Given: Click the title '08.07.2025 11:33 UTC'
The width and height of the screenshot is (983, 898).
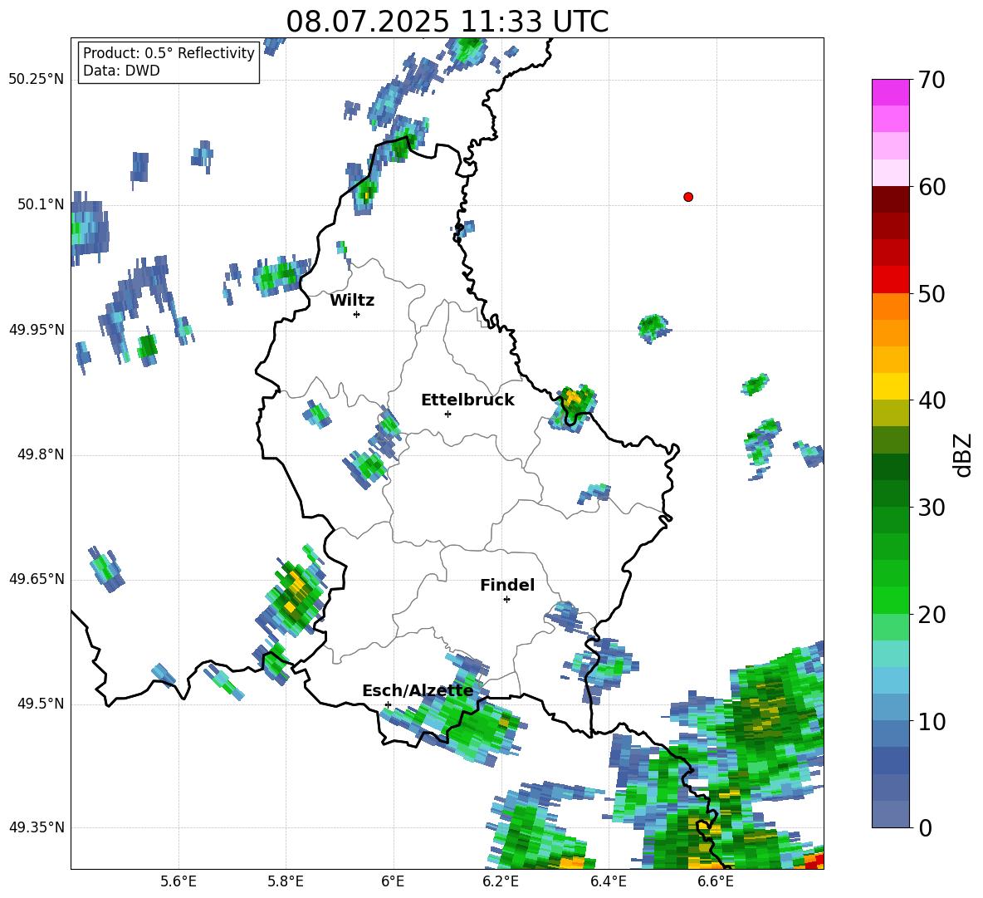Looking at the screenshot, I should [x=447, y=21].
